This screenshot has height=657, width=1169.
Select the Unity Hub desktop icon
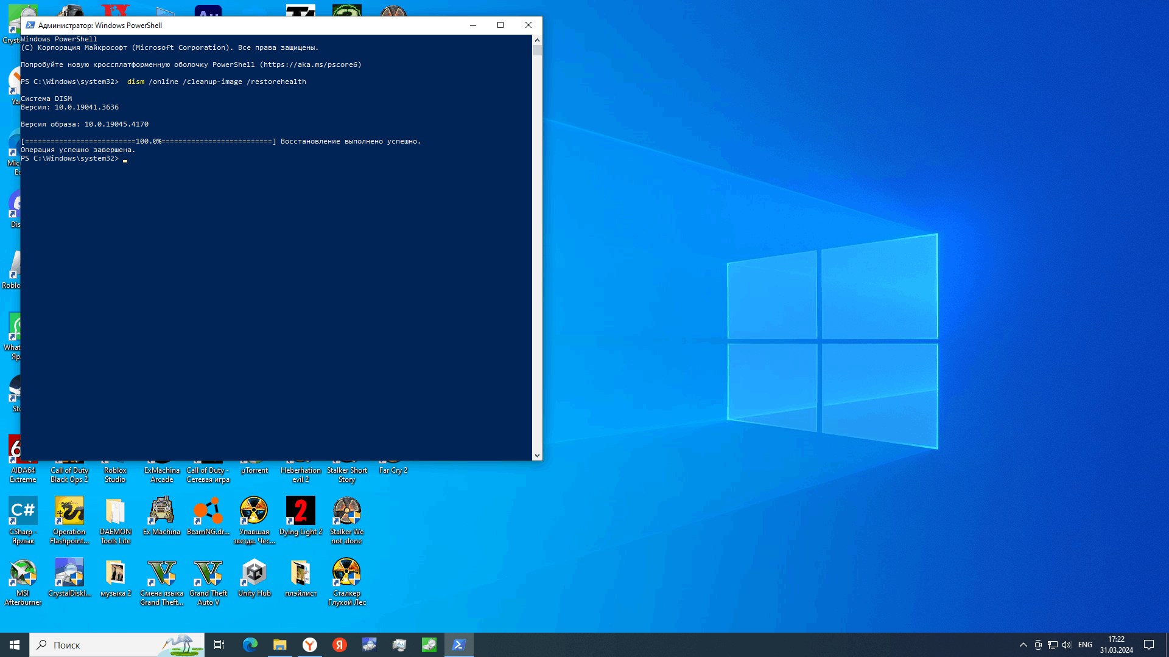pos(255,577)
